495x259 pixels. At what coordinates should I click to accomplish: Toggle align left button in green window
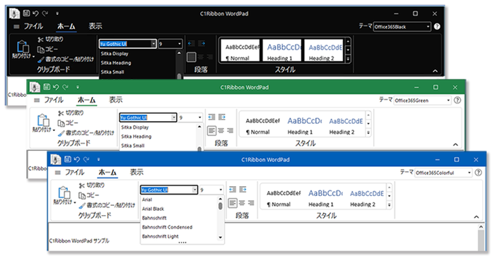click(x=212, y=130)
